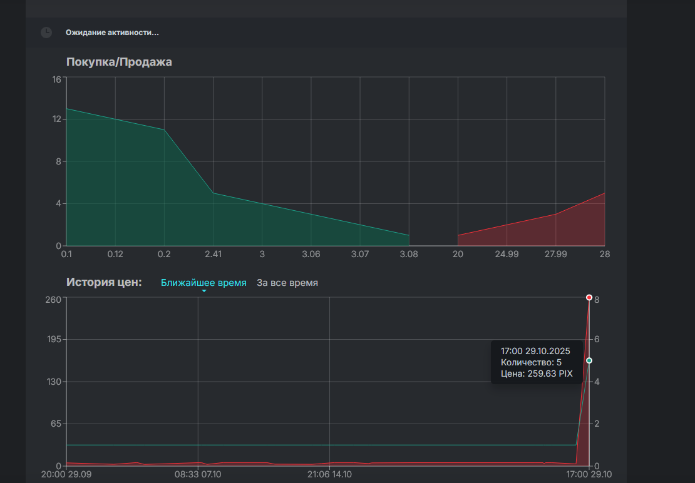
Task: Click the 3.08 price label on depth chart axis
Action: click(x=409, y=255)
